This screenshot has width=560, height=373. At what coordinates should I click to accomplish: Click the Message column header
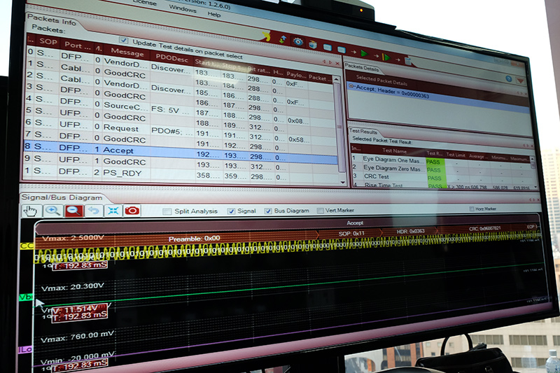point(127,52)
